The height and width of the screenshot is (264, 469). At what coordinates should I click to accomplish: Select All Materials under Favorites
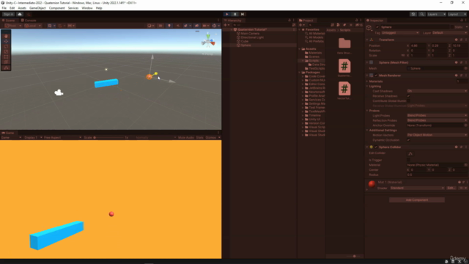pyautogui.click(x=317, y=34)
